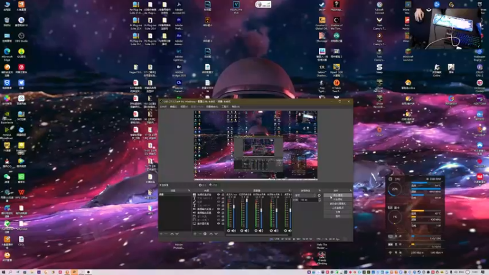The width and height of the screenshot is (489, 275).
Task: Move source up with arrow in Sources toolbar
Action: tap(211, 234)
